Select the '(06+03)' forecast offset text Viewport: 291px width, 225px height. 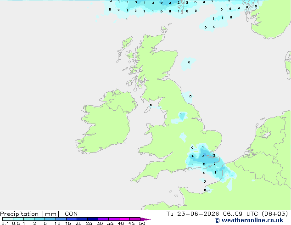274,214
